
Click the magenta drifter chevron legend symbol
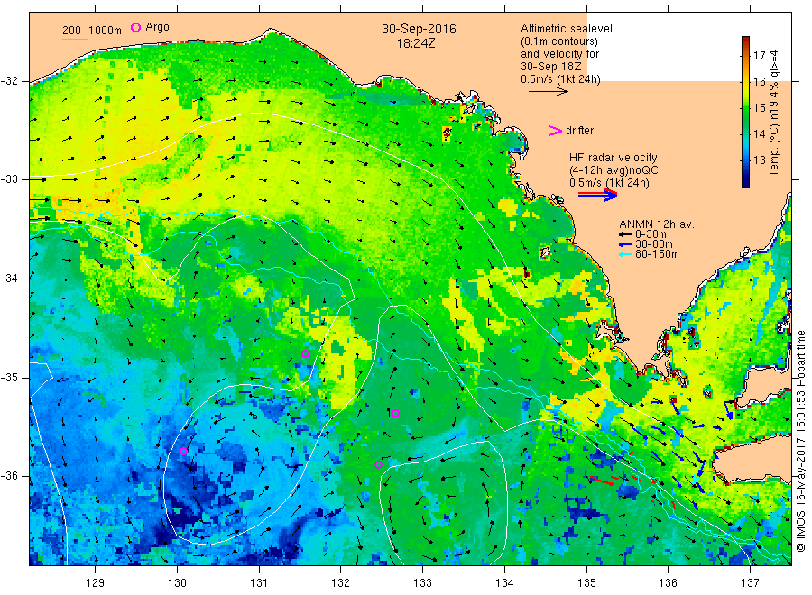(555, 131)
